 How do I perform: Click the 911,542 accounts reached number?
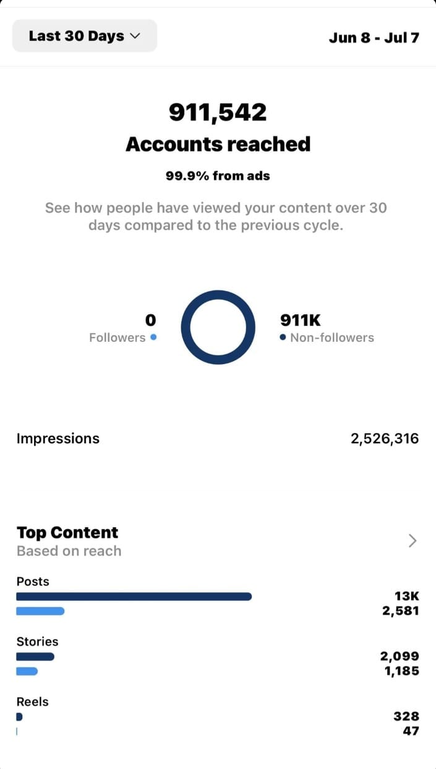click(x=218, y=113)
